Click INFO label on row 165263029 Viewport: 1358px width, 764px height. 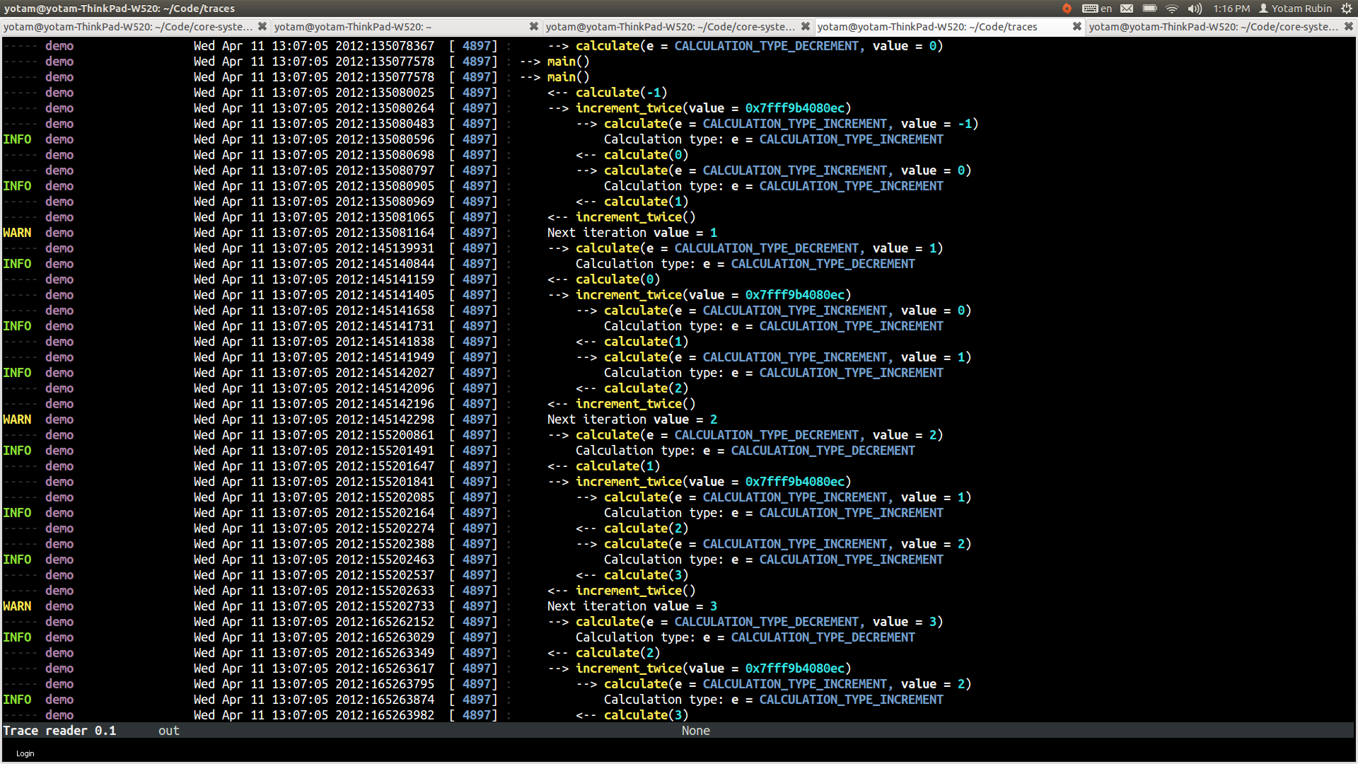[x=17, y=637]
